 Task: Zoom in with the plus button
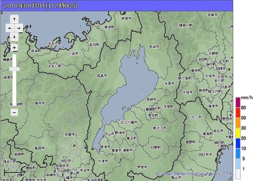[x=14, y=48]
